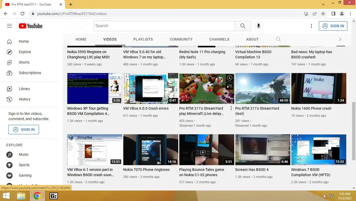Click the search magnifier button
356x201 pixels.
point(243,26)
